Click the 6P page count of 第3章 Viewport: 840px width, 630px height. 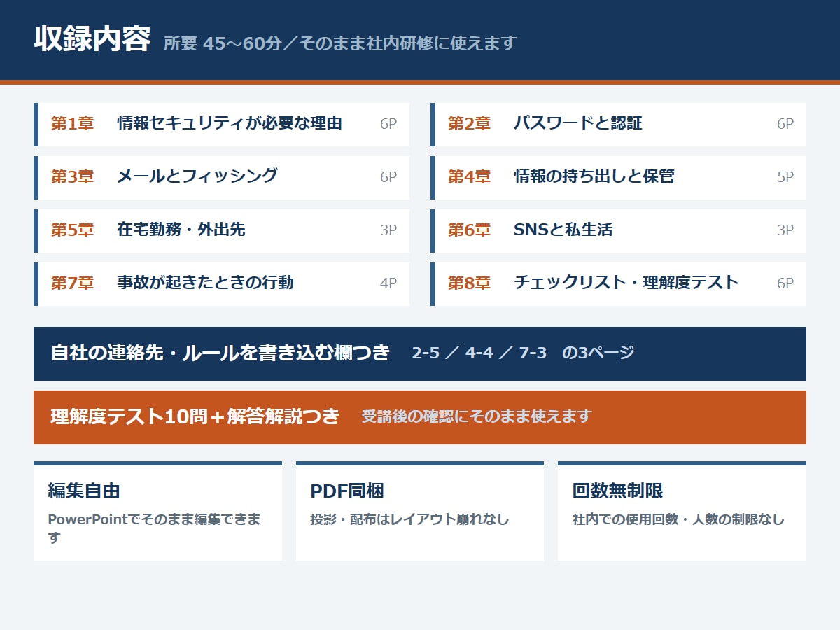point(388,177)
